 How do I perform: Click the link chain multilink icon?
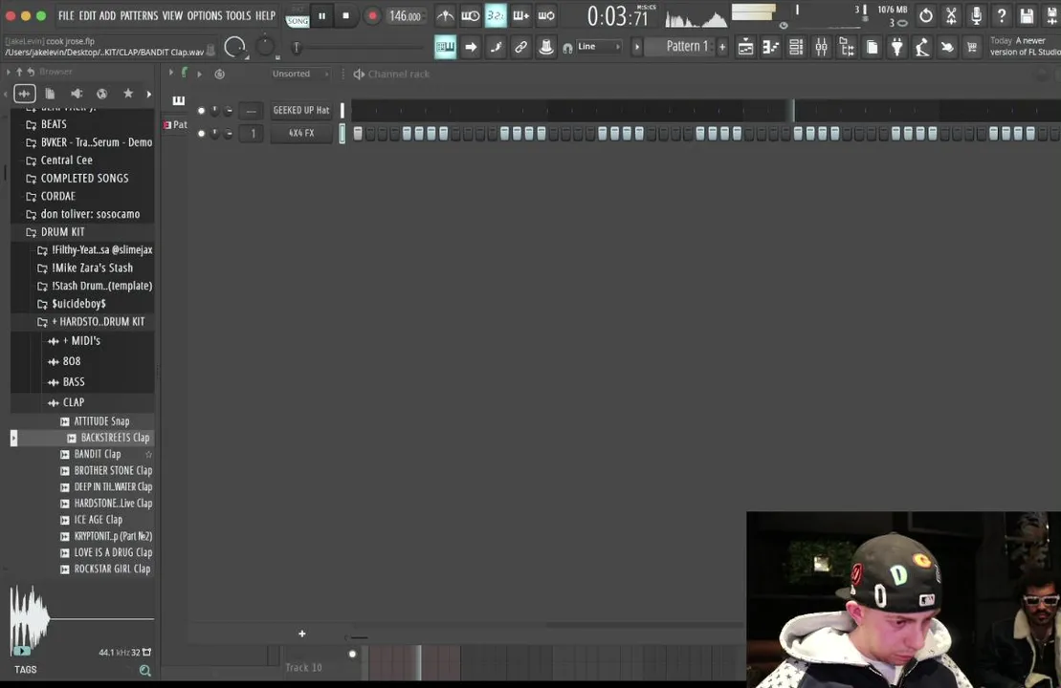[520, 47]
